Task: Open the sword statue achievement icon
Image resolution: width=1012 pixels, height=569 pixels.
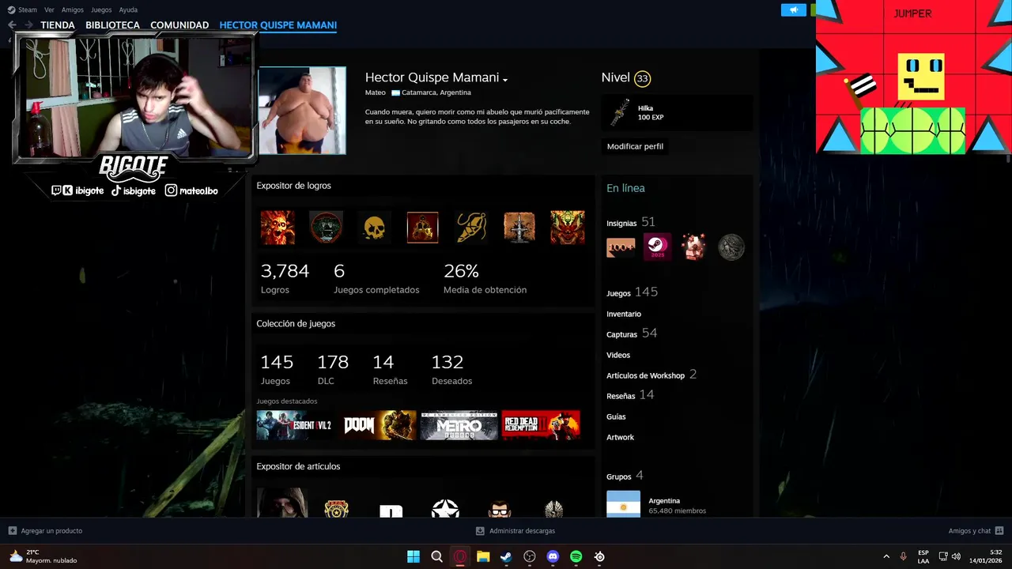Action: [x=519, y=228]
